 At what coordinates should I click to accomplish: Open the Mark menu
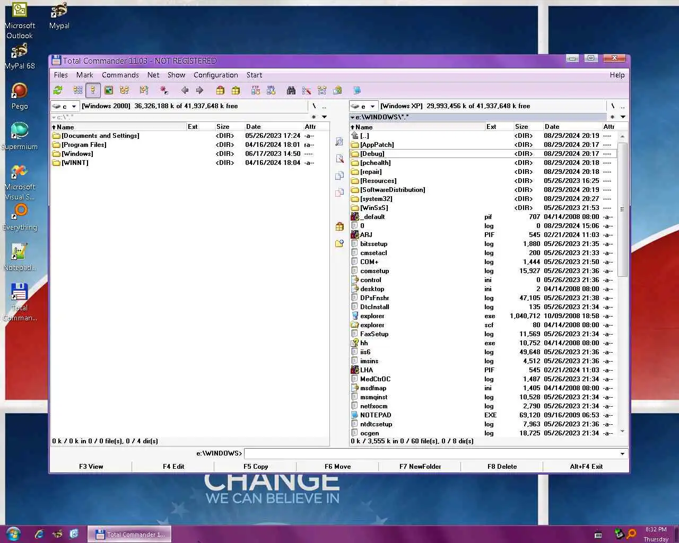[x=84, y=75]
